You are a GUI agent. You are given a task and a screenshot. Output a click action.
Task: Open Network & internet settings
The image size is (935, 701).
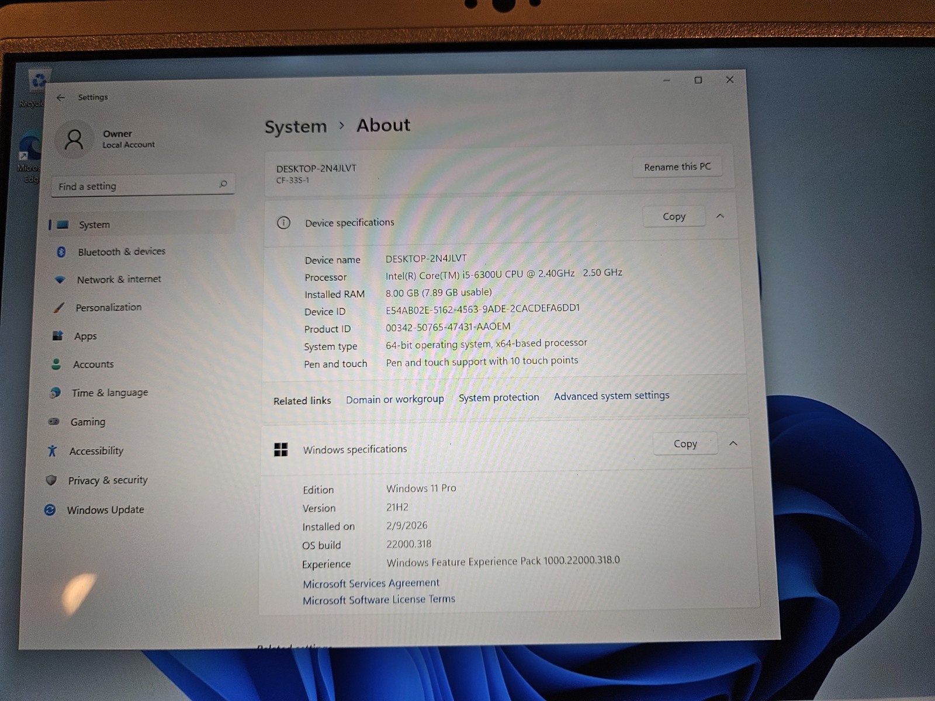pyautogui.click(x=119, y=280)
